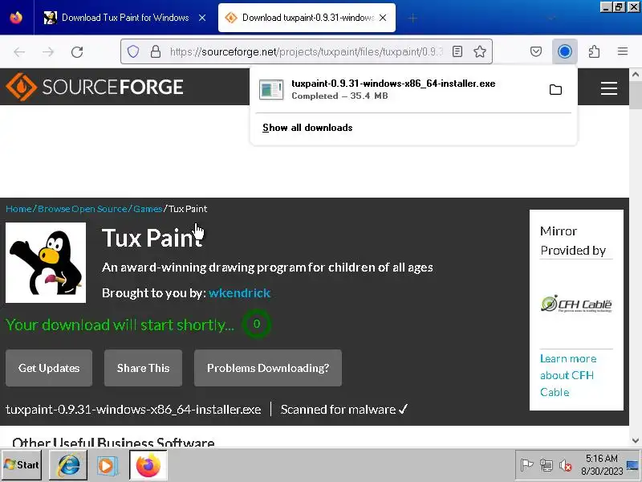Open a new tab with plus button
This screenshot has height=482, width=642.
[412, 18]
